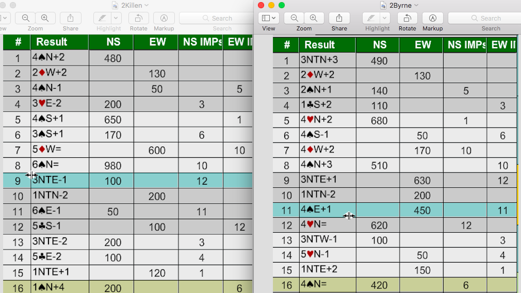Select '1♣S+2' result in 2Byrne table
This screenshot has height=293, width=521.
click(x=316, y=105)
